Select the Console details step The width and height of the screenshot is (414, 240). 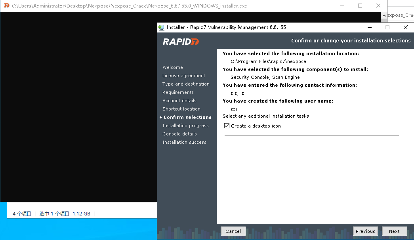179,134
